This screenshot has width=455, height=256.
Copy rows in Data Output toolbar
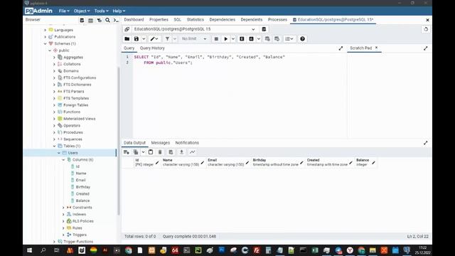[x=136, y=152]
